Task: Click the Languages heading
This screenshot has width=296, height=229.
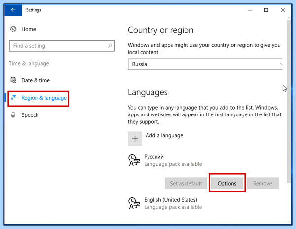Action: click(x=148, y=92)
